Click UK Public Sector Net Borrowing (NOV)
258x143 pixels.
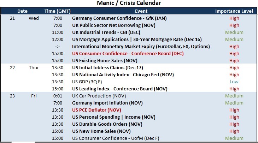pos(114,25)
